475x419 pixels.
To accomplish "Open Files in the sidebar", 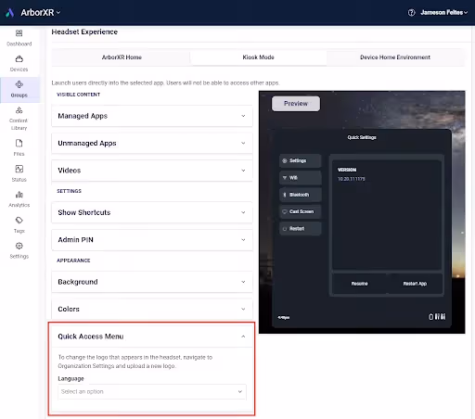I will tap(19, 147).
